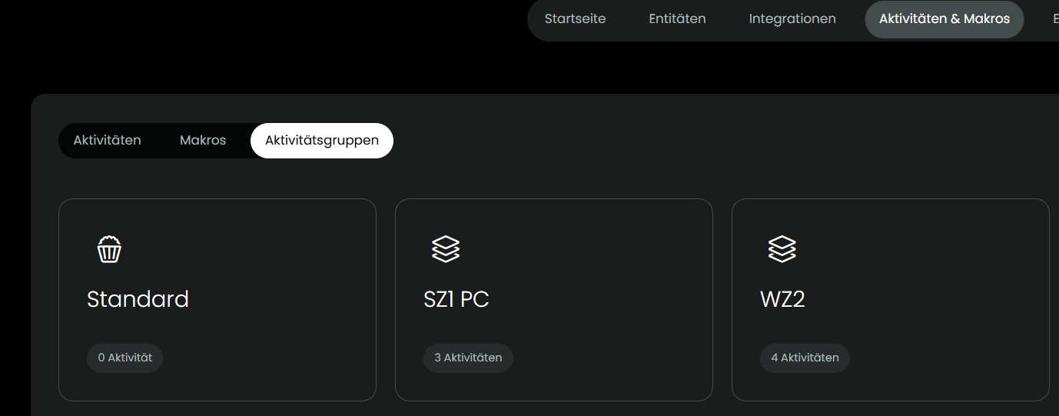Image resolution: width=1059 pixels, height=416 pixels.
Task: Show the Makros list
Action: [x=203, y=141]
